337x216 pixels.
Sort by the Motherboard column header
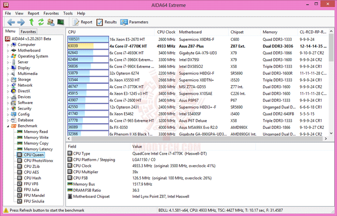[x=203, y=32]
